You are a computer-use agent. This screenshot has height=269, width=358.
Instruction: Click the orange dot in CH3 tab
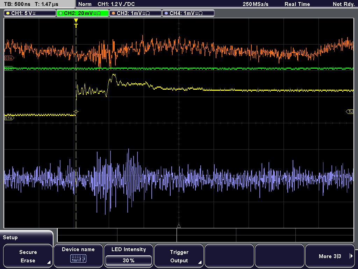[x=114, y=13]
